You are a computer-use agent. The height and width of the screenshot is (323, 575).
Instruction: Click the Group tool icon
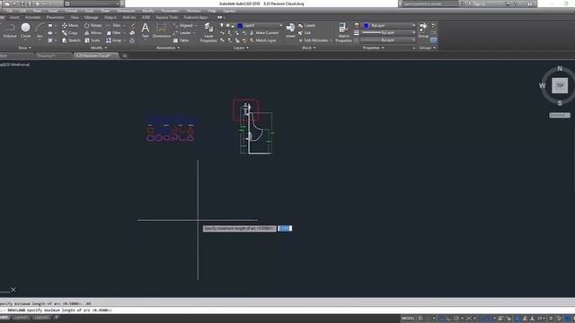(423, 31)
